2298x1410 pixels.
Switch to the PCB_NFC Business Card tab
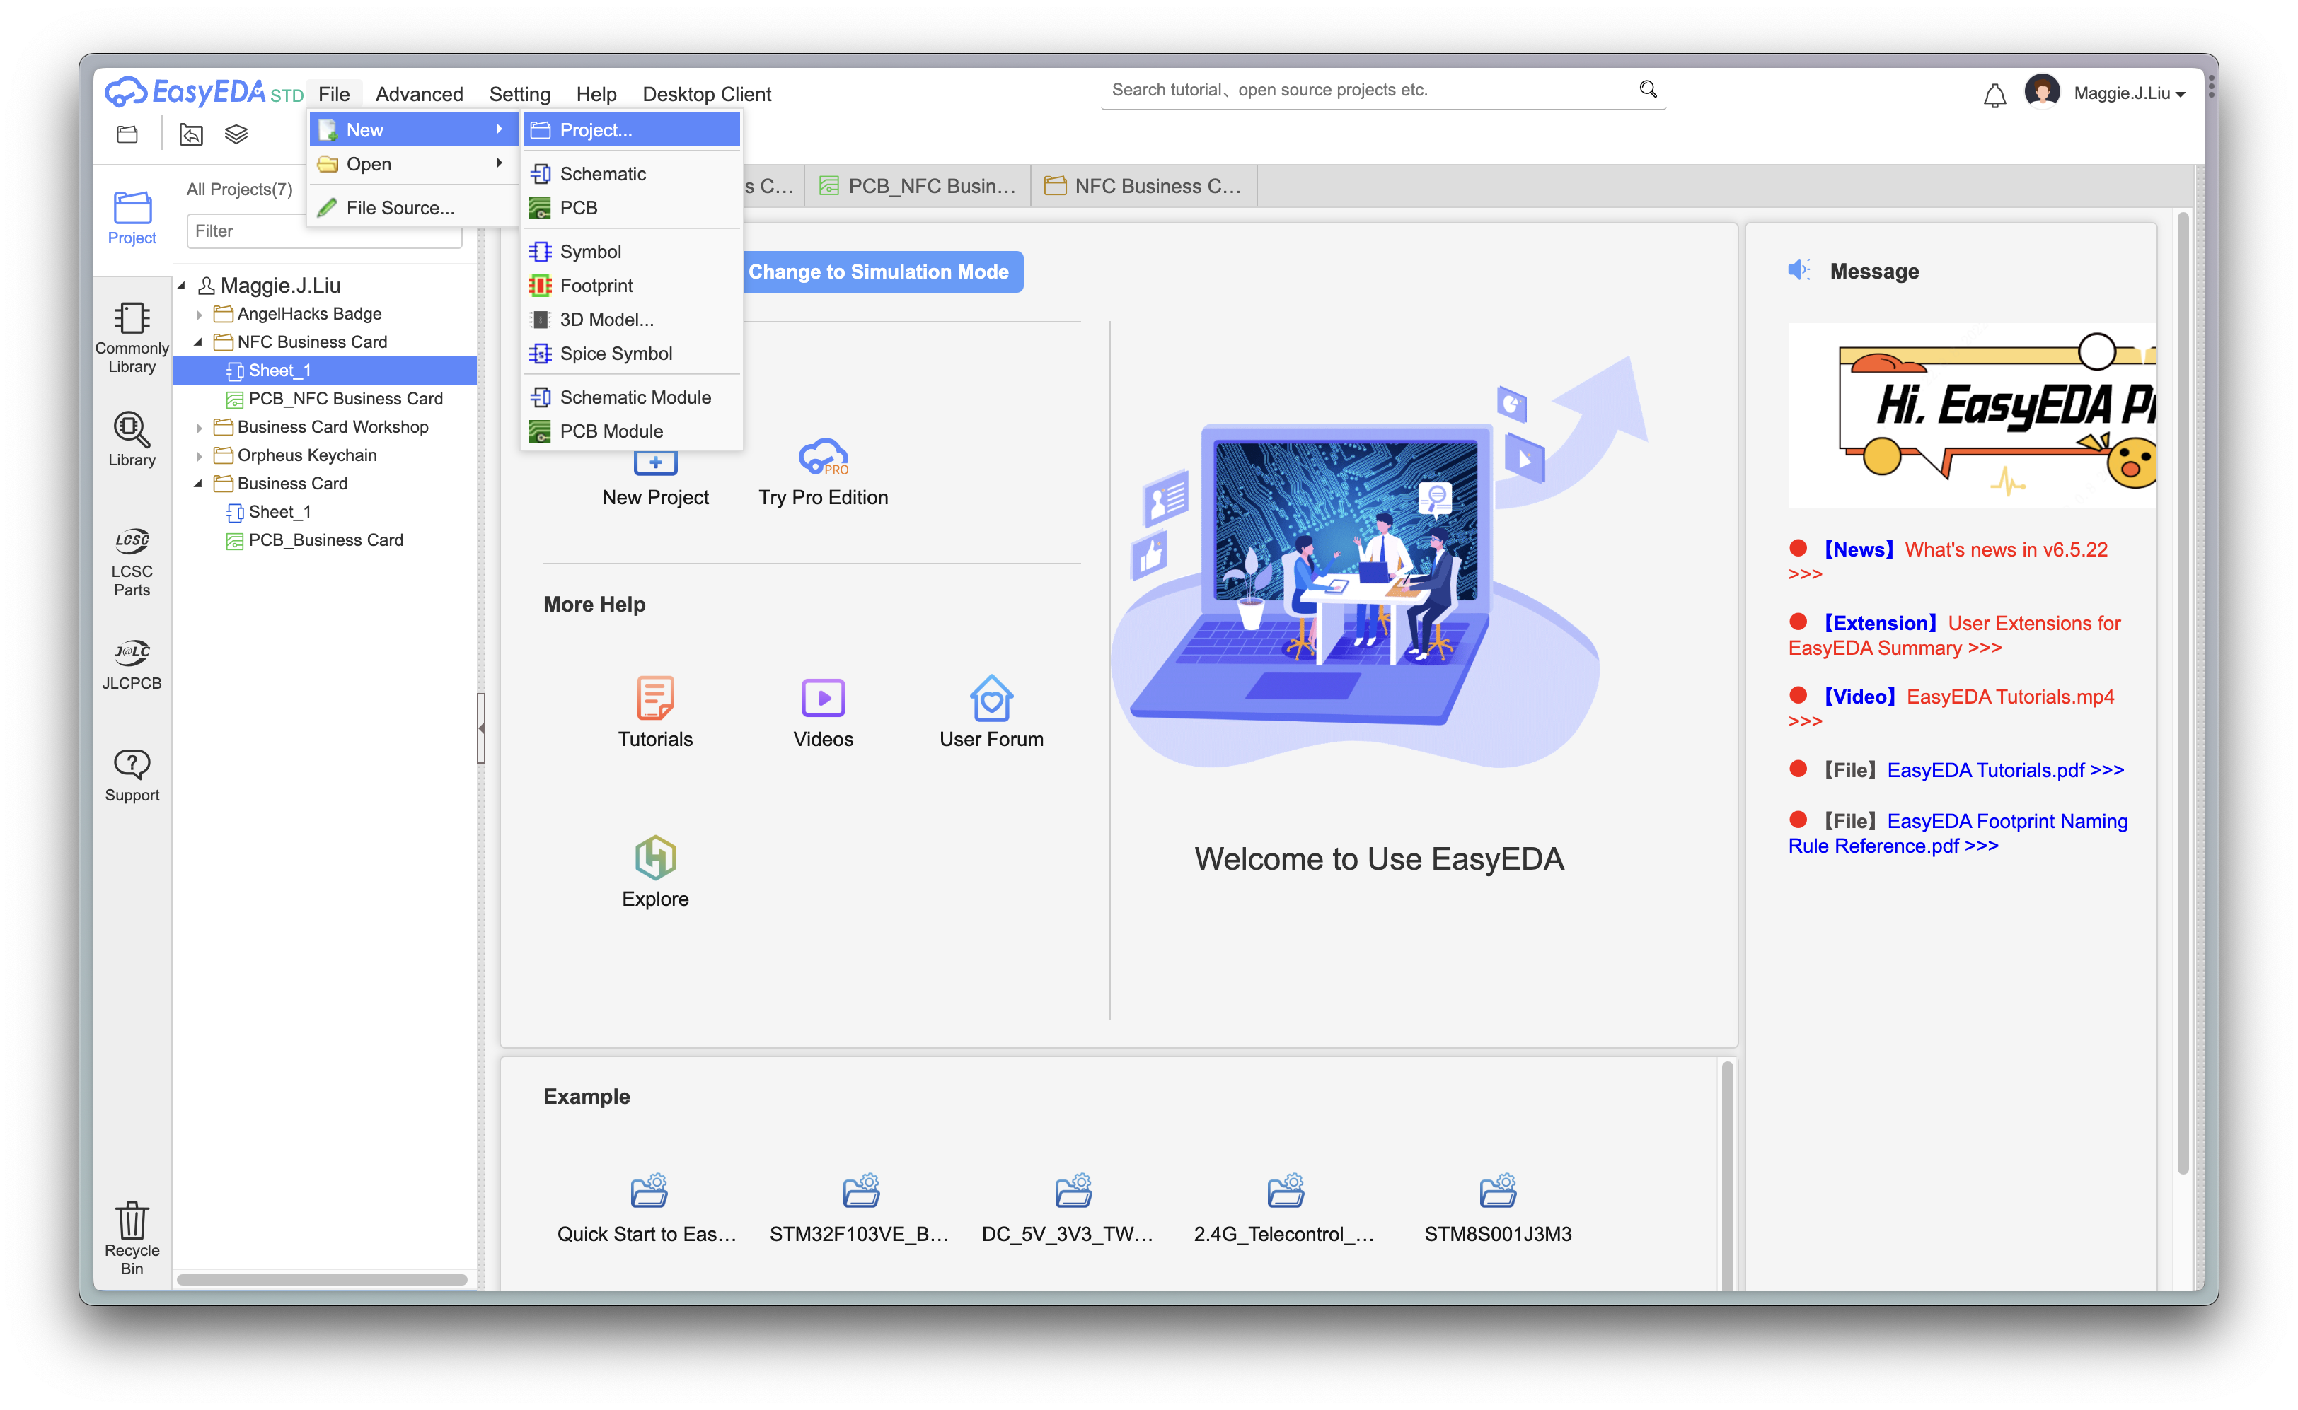919,185
